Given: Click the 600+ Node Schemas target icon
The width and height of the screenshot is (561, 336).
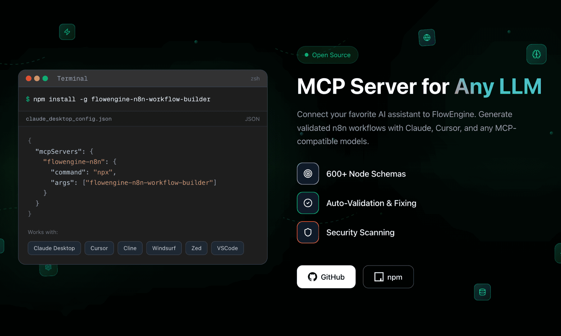Looking at the screenshot, I should coord(308,174).
